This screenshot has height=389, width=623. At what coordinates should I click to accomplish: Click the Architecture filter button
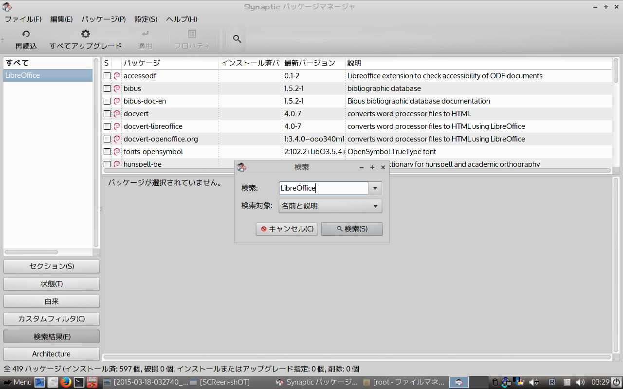click(52, 354)
